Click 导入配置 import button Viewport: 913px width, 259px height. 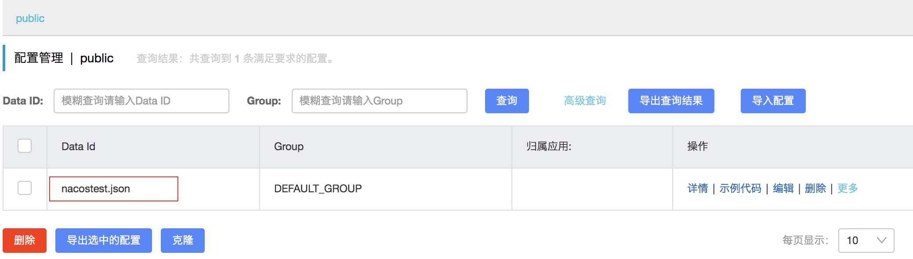pos(773,101)
